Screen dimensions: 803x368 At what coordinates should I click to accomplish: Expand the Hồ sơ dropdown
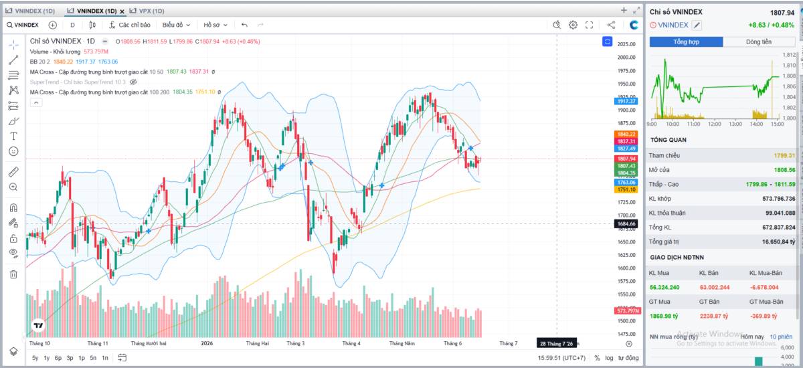215,25
